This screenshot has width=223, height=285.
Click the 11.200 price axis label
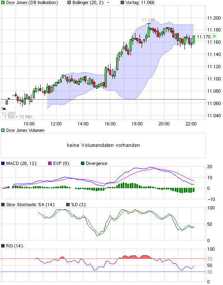(214, 18)
